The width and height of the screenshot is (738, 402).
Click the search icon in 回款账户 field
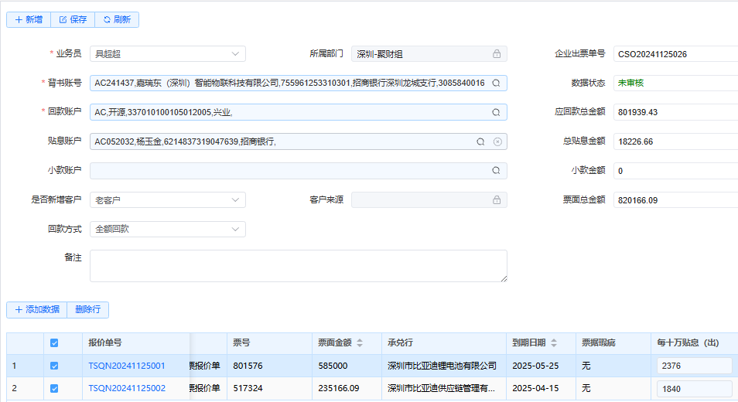click(x=497, y=112)
